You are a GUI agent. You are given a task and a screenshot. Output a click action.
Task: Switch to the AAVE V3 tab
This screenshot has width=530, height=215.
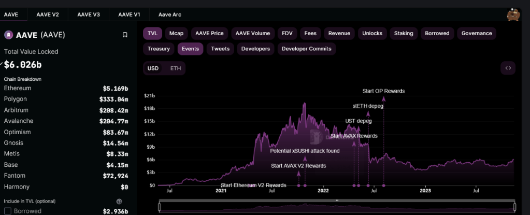tap(88, 15)
